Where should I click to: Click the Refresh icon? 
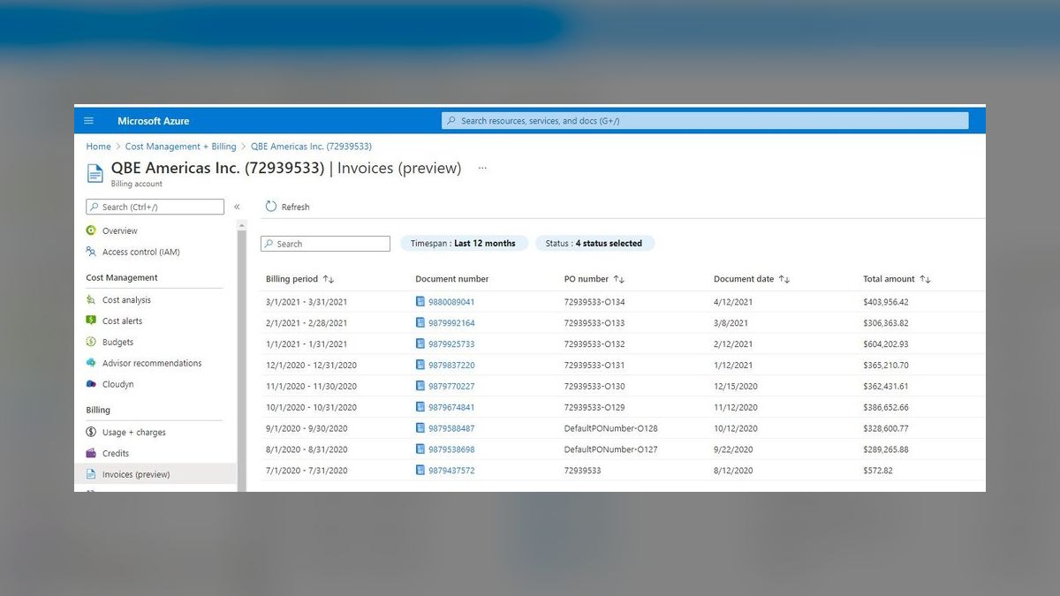[271, 207]
